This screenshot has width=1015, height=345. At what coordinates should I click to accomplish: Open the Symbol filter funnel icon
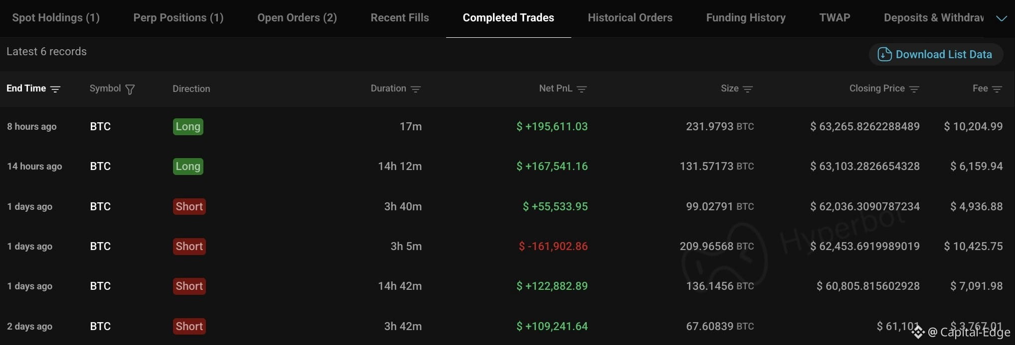(130, 89)
